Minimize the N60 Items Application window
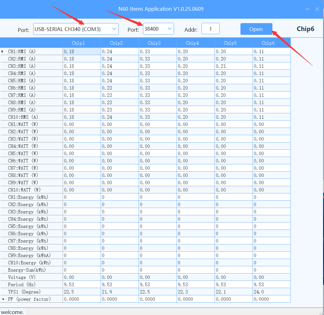 coord(307,9)
